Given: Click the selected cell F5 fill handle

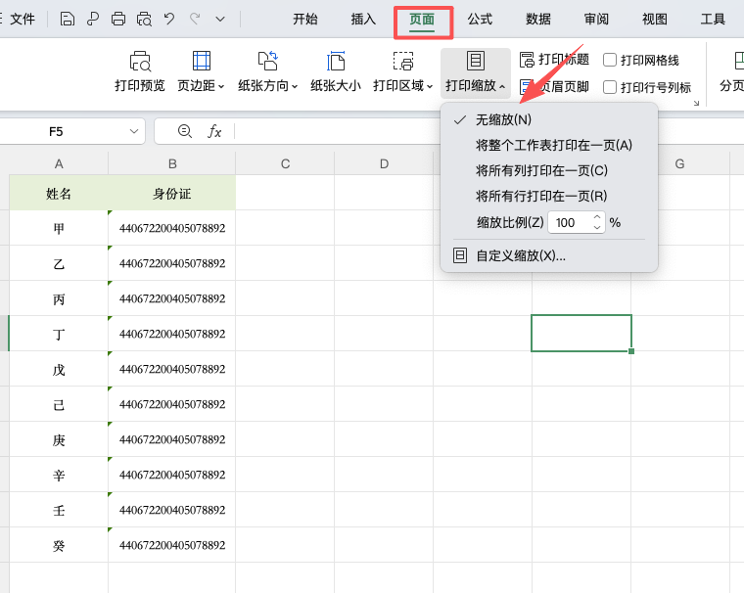Looking at the screenshot, I should [x=631, y=351].
